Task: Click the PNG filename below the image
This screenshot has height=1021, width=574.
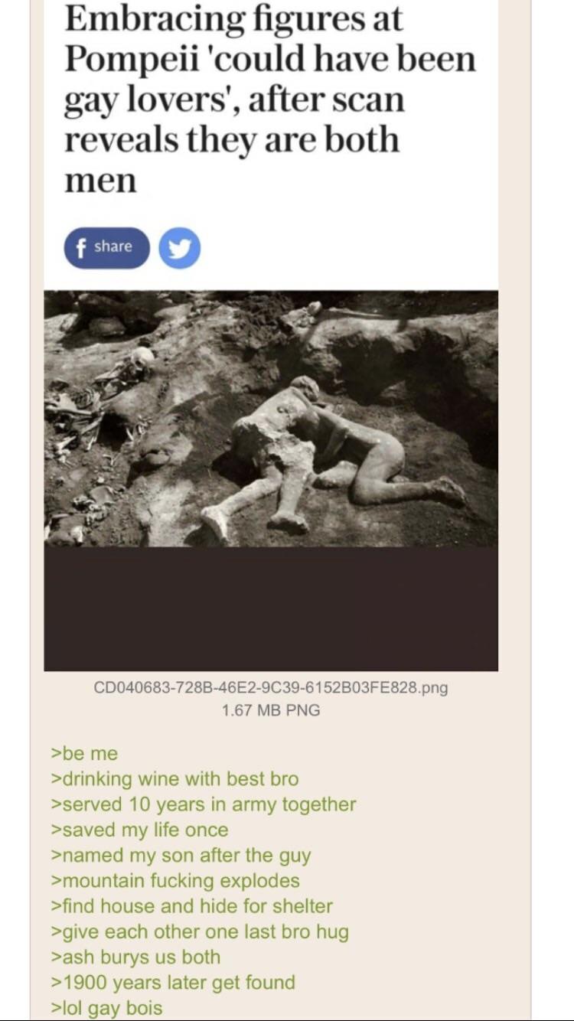Action: 271,687
